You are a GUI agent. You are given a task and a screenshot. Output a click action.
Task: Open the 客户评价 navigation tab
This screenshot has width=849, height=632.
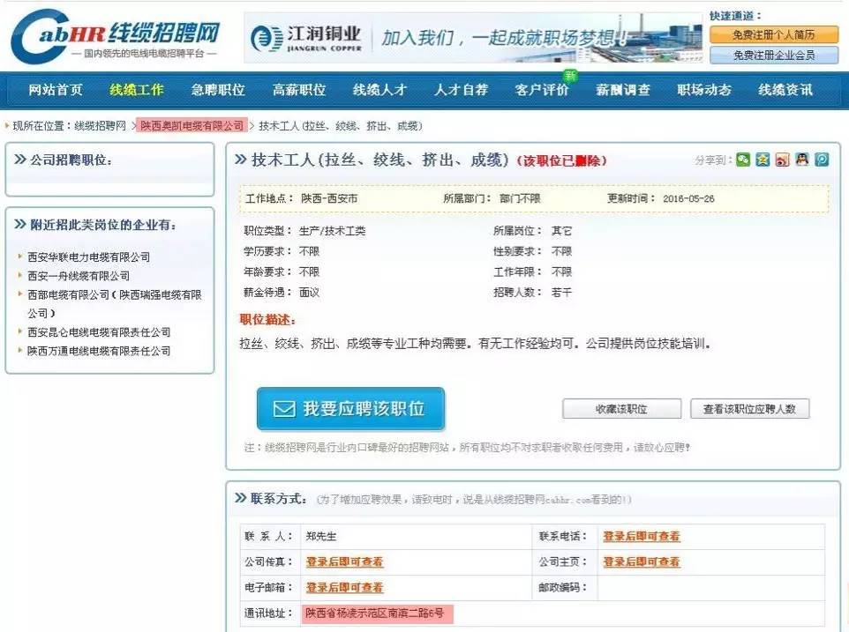(542, 90)
